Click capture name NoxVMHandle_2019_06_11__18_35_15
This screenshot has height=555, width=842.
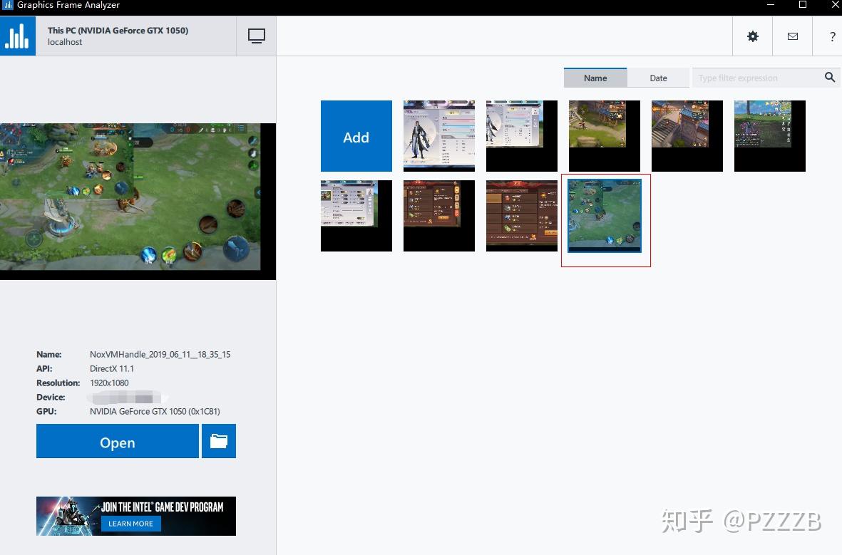[160, 354]
